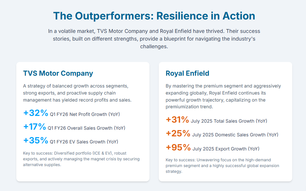Click the +31% total sales figure
Image resolution: width=306 pixels, height=191 pixels.
click(x=178, y=120)
